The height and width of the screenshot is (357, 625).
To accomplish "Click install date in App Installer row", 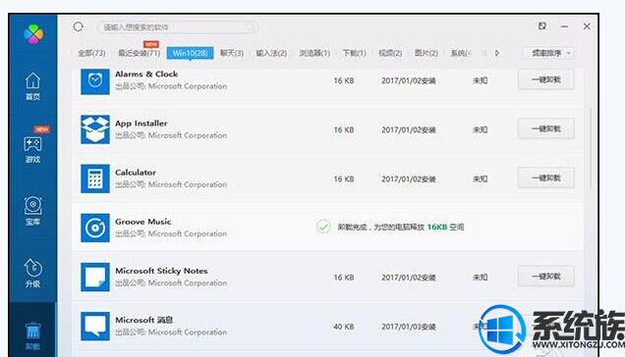I will coord(409,129).
